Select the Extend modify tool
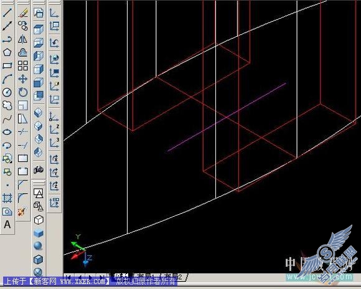361x289 pixels. (23, 145)
